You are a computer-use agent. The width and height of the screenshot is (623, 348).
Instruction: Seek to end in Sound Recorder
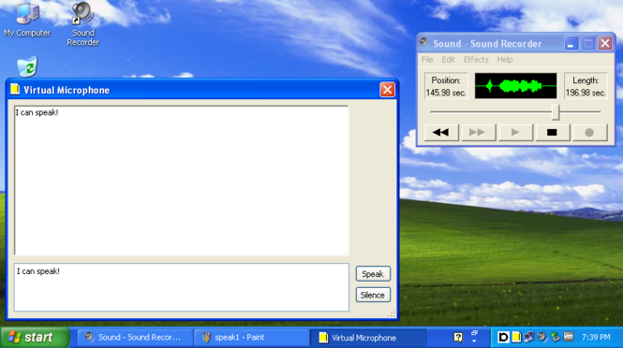tap(478, 133)
